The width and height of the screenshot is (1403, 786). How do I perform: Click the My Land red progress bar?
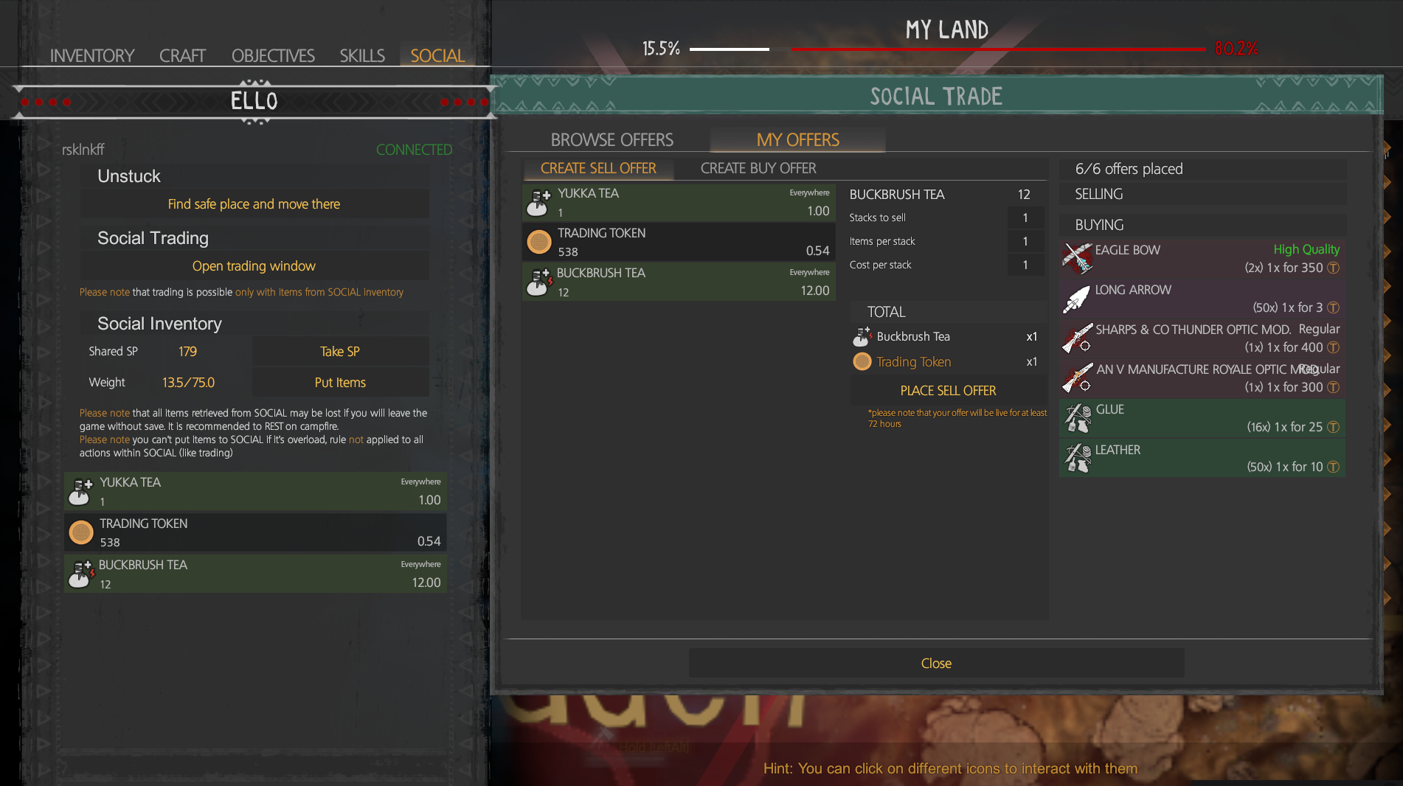coord(998,49)
